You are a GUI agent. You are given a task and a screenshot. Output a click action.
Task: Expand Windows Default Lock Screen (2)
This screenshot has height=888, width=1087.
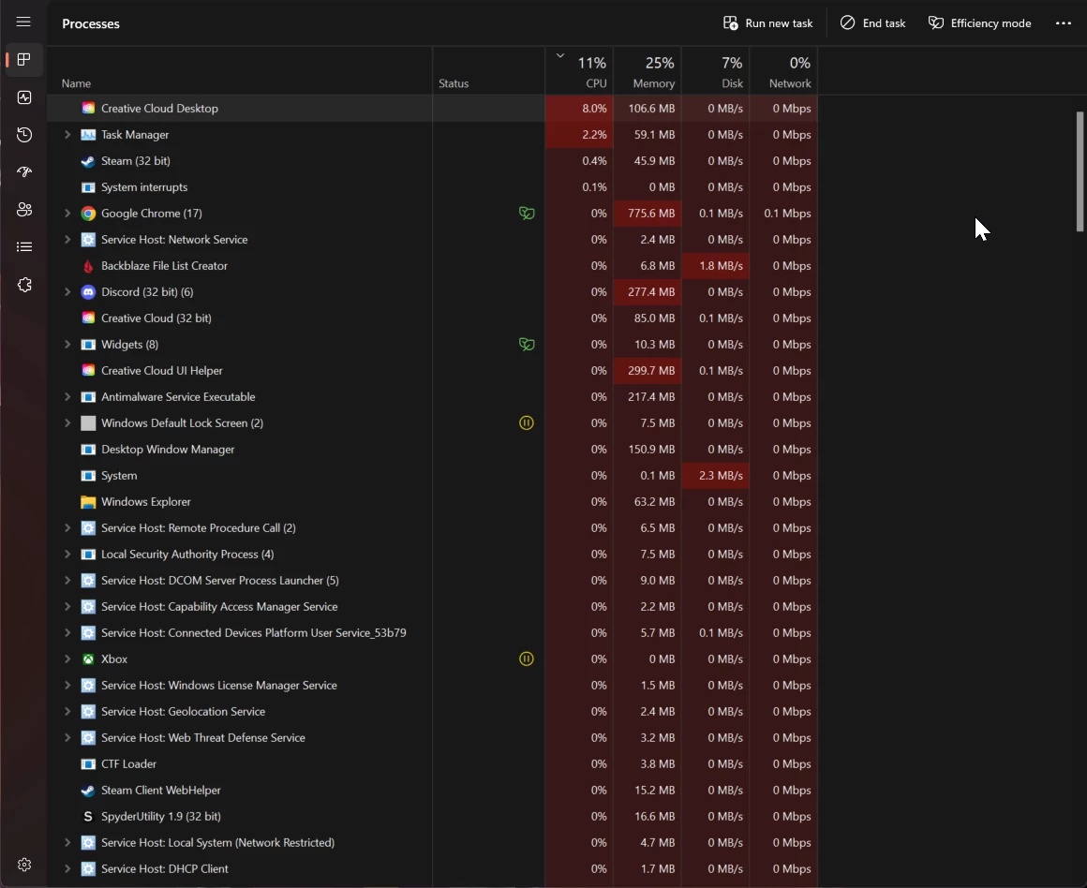(67, 422)
